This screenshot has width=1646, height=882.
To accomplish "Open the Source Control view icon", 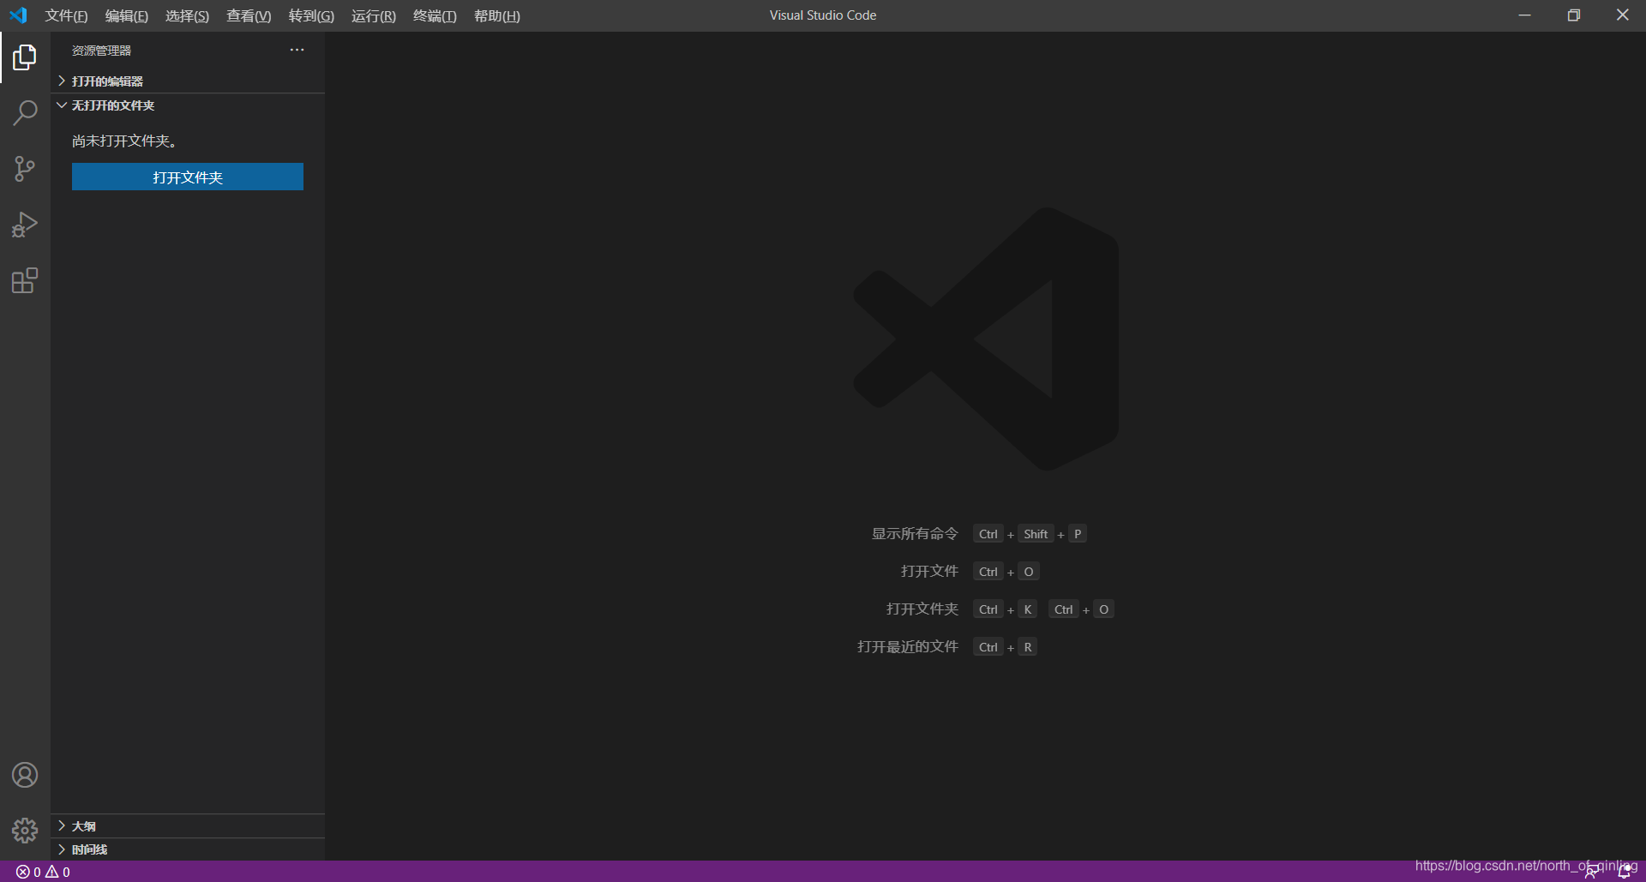I will [x=25, y=169].
